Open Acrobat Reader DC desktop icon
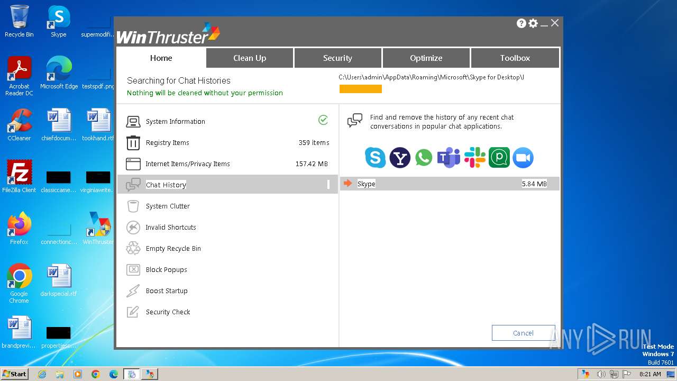This screenshot has width=677, height=381. tap(19, 77)
